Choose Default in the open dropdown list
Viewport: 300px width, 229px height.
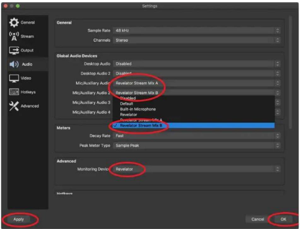point(194,104)
